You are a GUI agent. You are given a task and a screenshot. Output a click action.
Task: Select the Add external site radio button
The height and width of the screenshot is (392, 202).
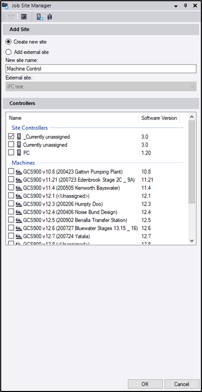[8, 52]
